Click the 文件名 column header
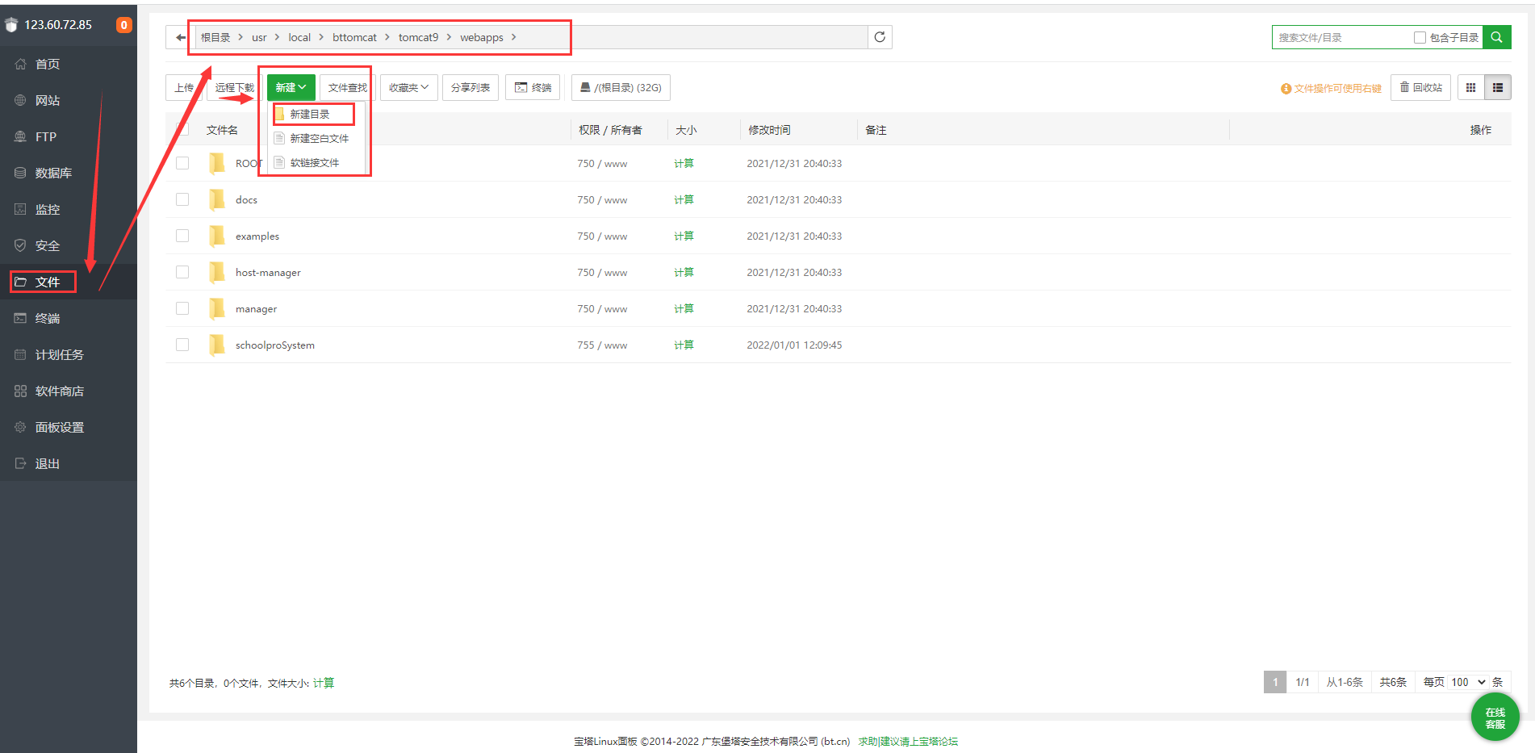The height and width of the screenshot is (753, 1535). pos(222,130)
